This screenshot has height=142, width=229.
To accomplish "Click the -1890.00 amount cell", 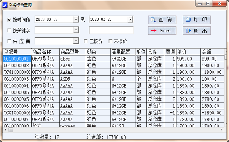I will [213, 113].
